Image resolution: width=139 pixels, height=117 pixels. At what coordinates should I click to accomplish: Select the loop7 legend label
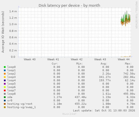tap(11, 90)
